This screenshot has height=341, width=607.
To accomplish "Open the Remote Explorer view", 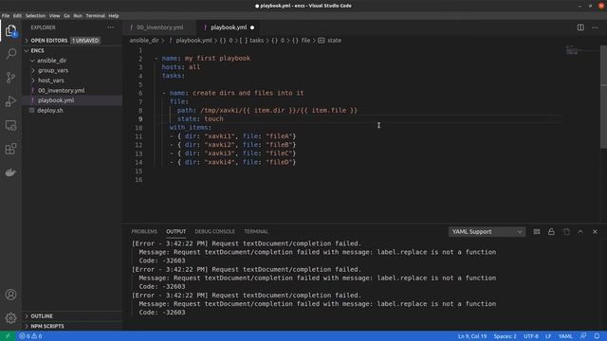I will 10,125.
